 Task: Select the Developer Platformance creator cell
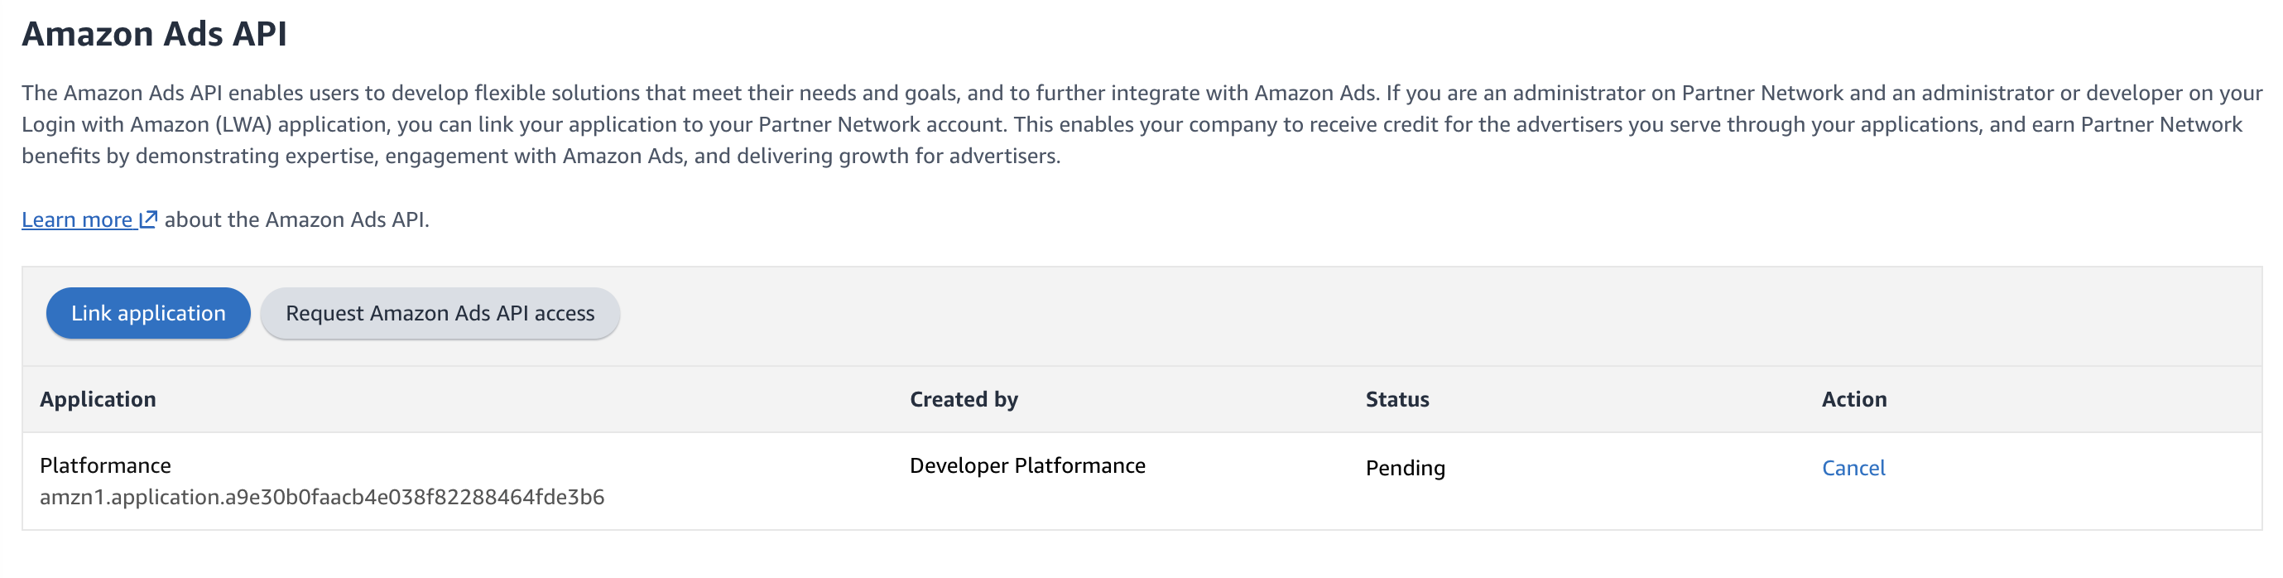(1026, 465)
